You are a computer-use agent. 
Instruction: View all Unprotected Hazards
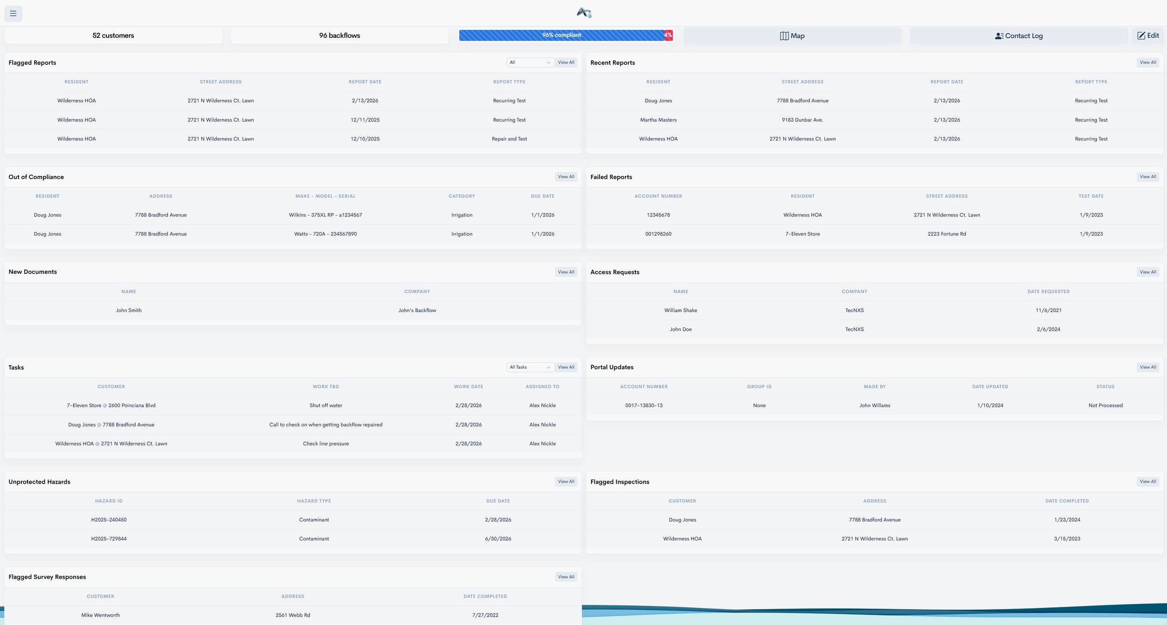coord(566,482)
